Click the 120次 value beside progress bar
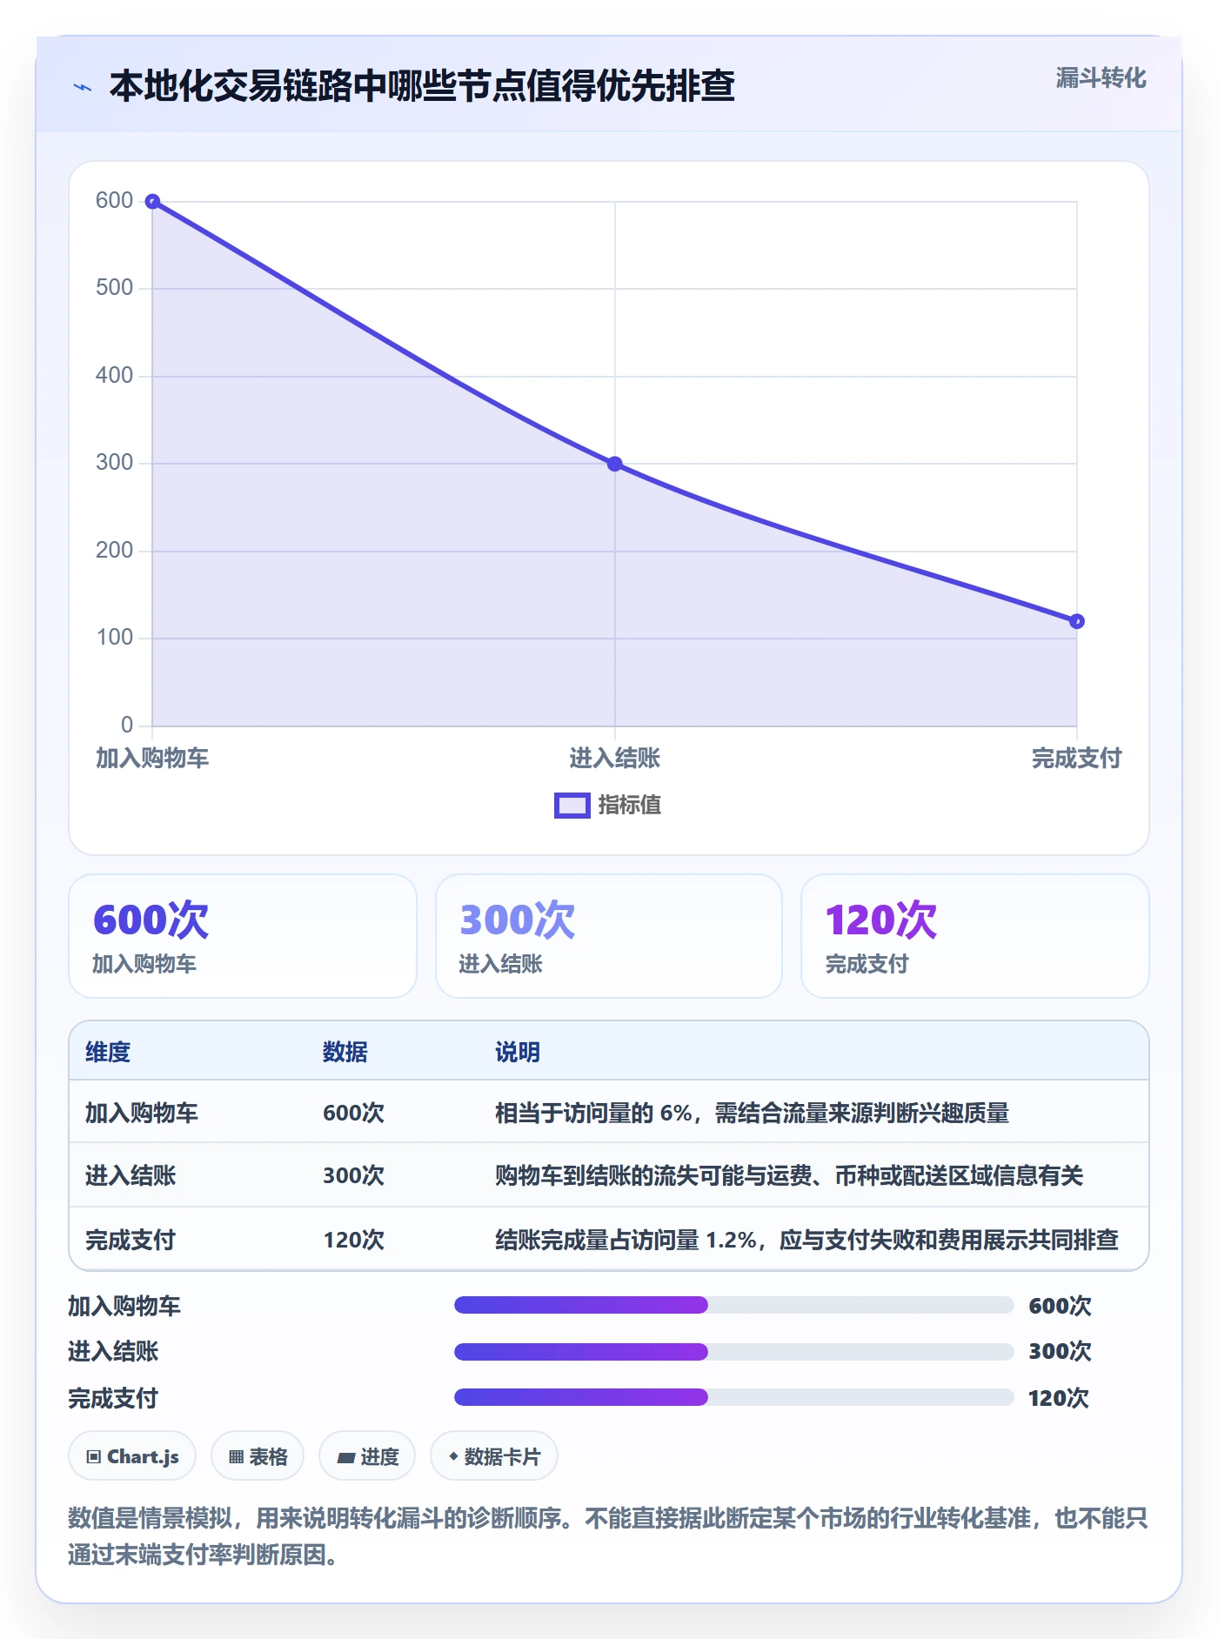1218x1639 pixels. pyautogui.click(x=1059, y=1397)
